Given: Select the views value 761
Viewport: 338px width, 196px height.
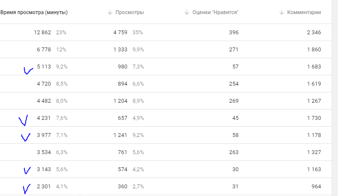Looking at the screenshot, I should click(x=122, y=152).
